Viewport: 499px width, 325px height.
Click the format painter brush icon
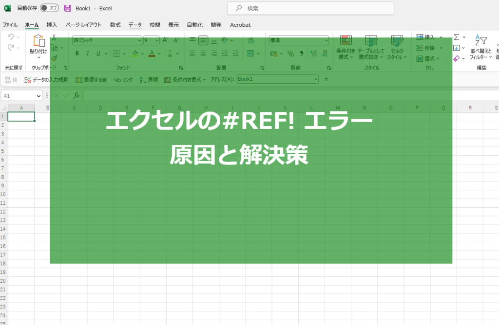click(55, 58)
